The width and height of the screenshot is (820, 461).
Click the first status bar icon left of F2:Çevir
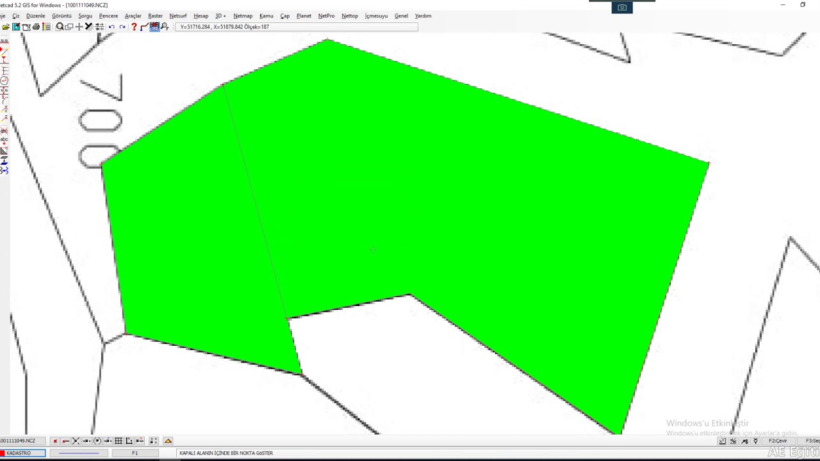[722, 441]
